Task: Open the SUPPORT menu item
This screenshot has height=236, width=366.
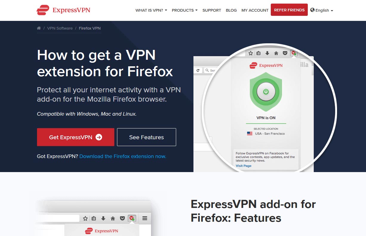Action: [x=212, y=10]
